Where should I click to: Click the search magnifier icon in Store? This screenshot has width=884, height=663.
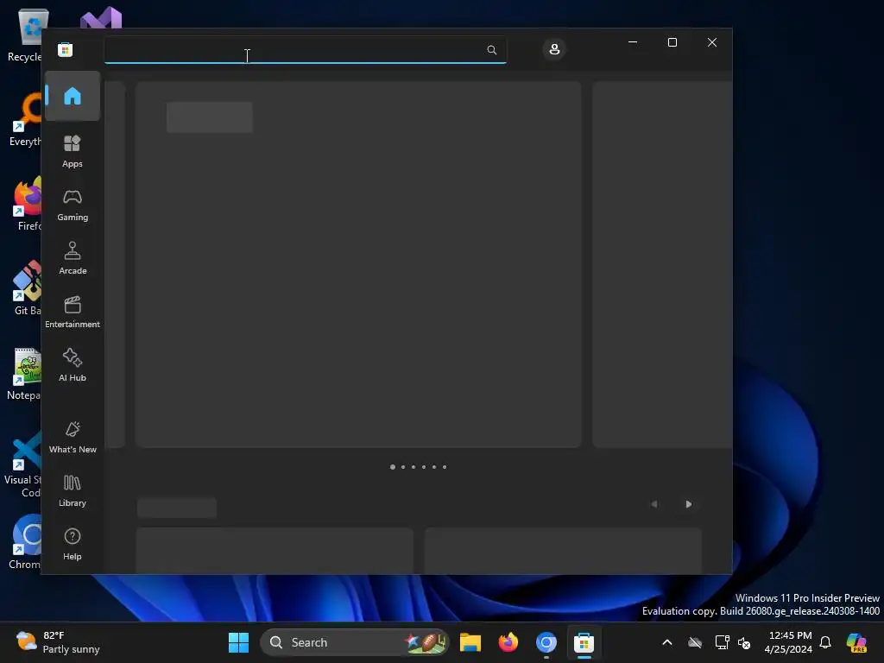coord(491,50)
